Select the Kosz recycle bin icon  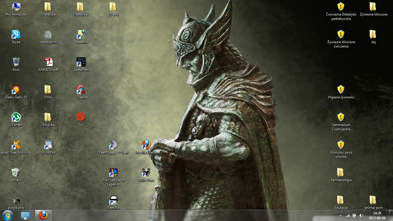[x=16, y=62]
